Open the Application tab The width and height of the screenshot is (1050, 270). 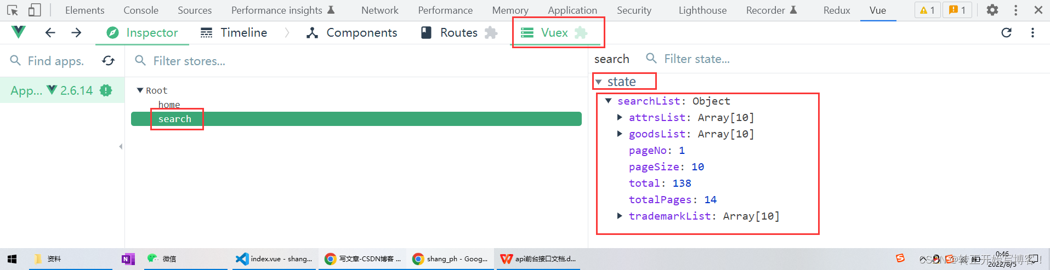click(572, 10)
